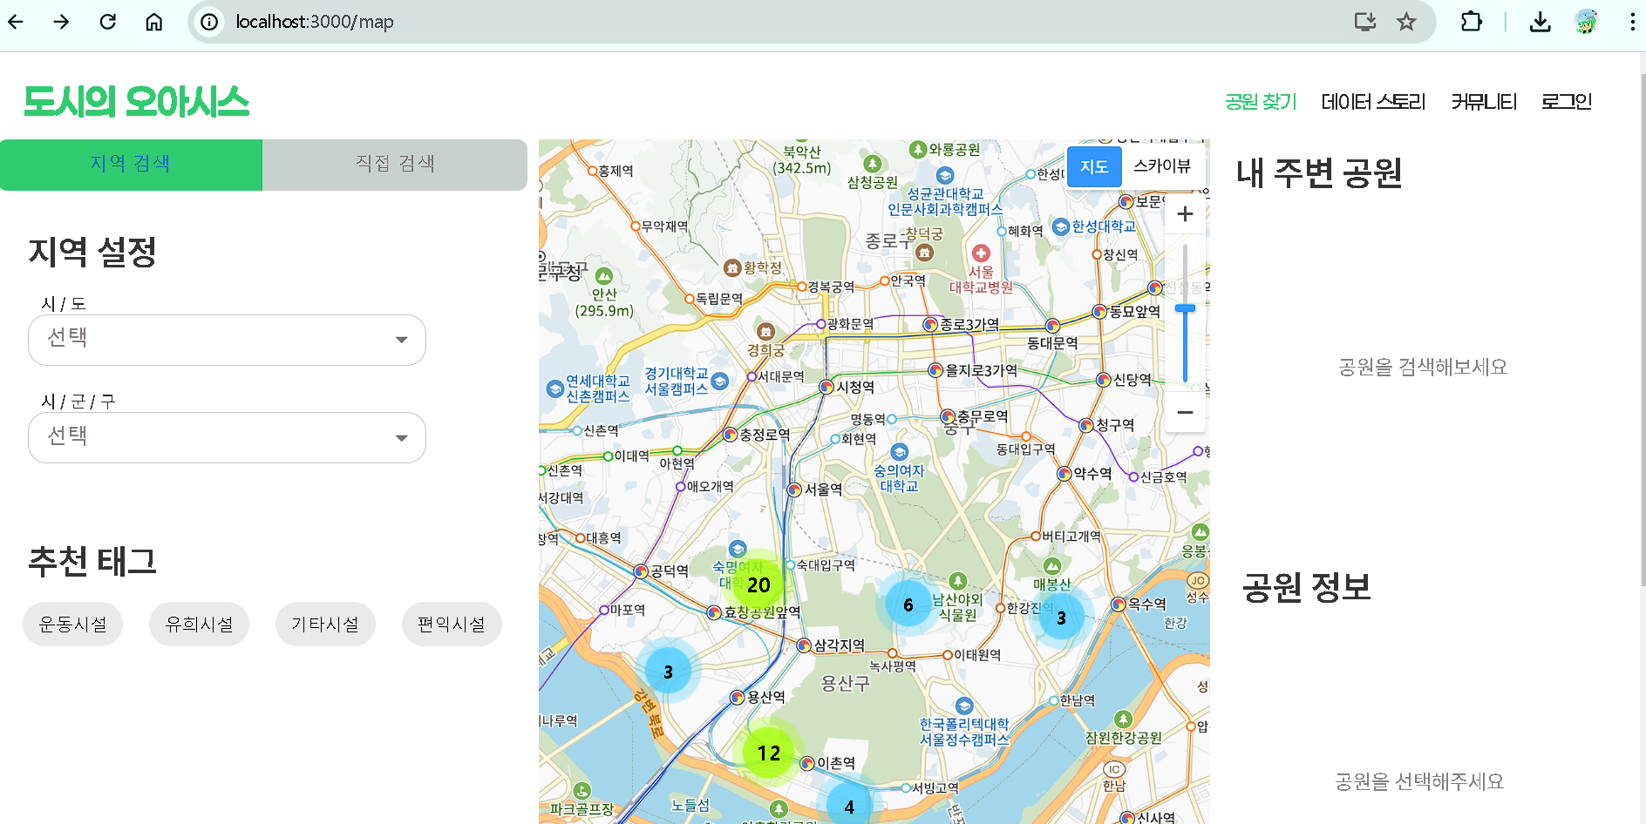Reload the page with the browser refresh icon

point(108,22)
